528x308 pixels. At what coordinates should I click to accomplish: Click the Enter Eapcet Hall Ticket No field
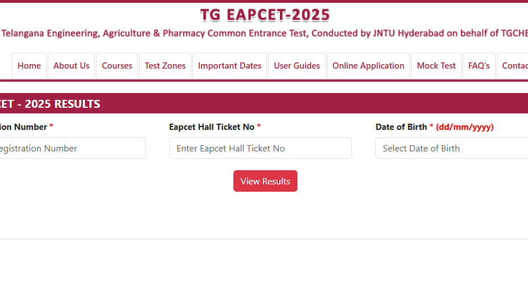pos(261,149)
